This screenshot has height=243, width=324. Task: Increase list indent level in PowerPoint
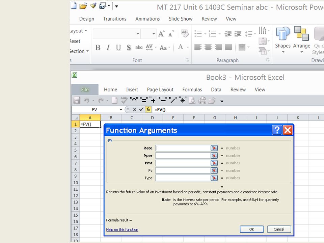coord(238,34)
